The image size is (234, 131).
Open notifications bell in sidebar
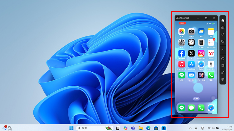click(x=223, y=34)
